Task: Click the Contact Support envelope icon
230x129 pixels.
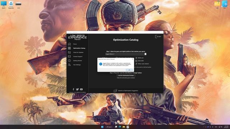Action: pos(69,57)
